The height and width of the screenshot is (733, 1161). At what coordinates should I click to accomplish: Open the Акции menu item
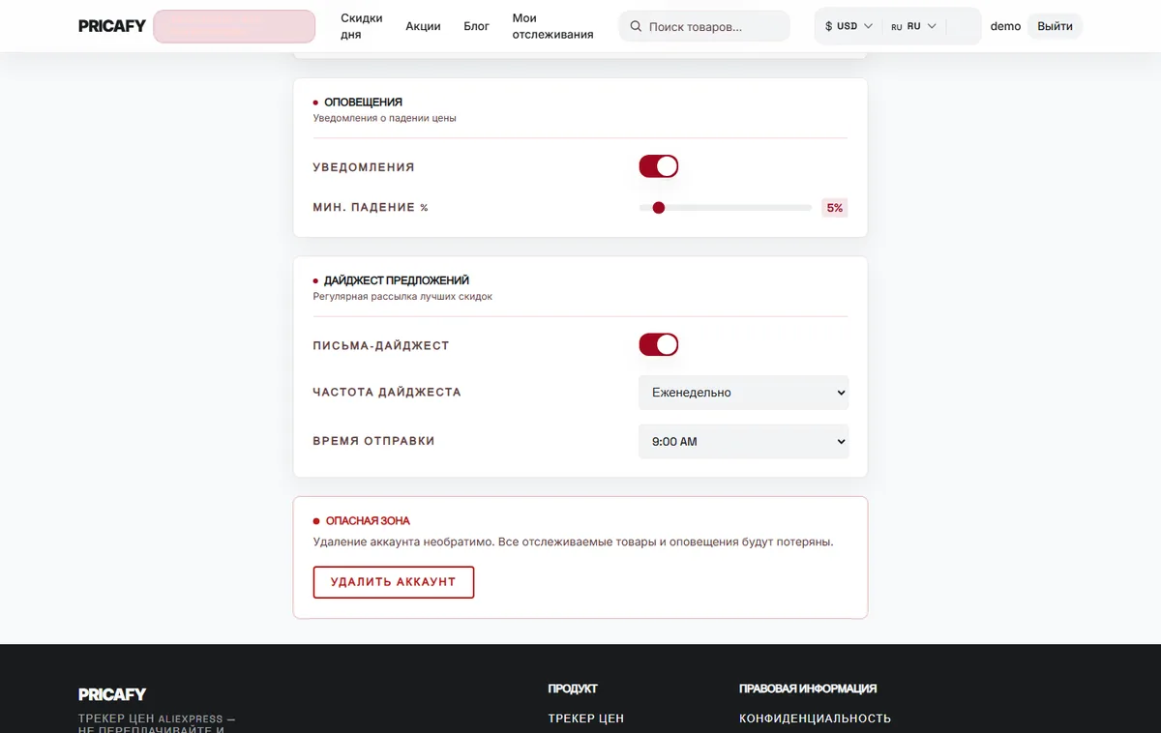click(423, 26)
